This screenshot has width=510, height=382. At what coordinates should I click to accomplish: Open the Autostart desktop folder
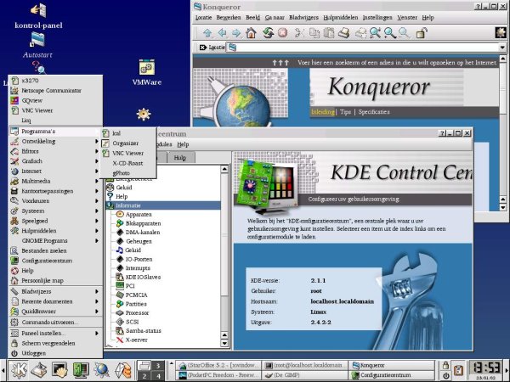point(37,45)
